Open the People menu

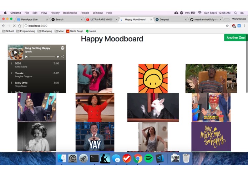point(85,13)
